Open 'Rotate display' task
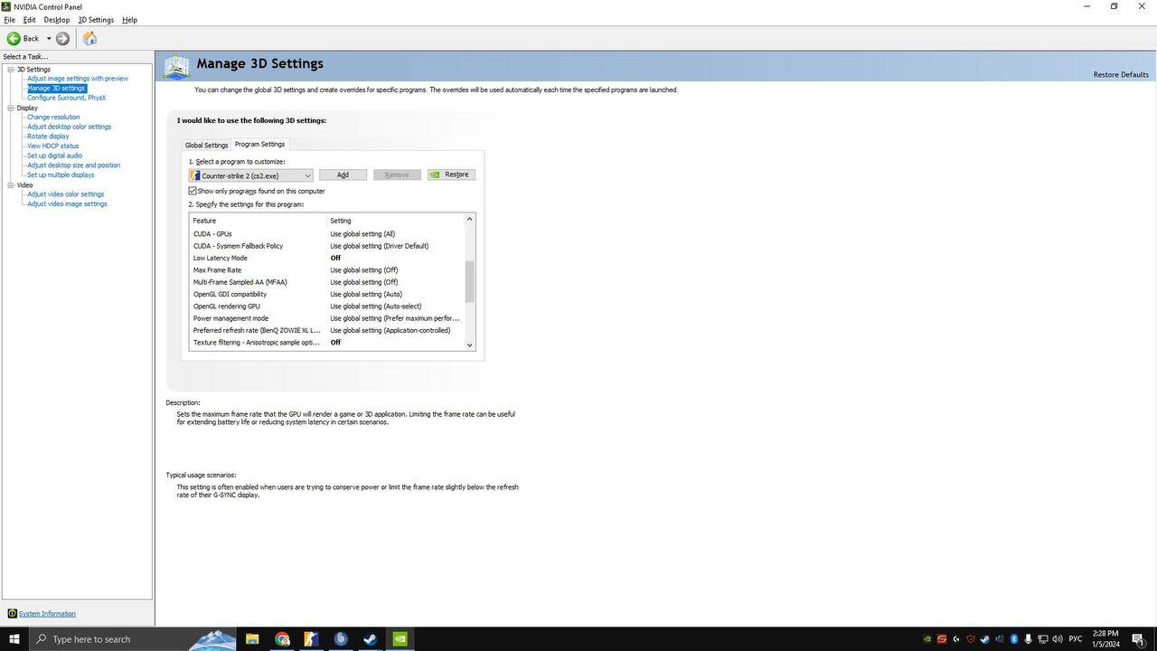The image size is (1157, 651). coord(48,137)
